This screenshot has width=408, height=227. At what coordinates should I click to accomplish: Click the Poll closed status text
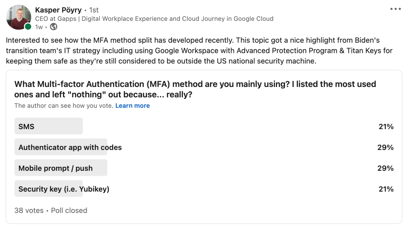coord(69,210)
